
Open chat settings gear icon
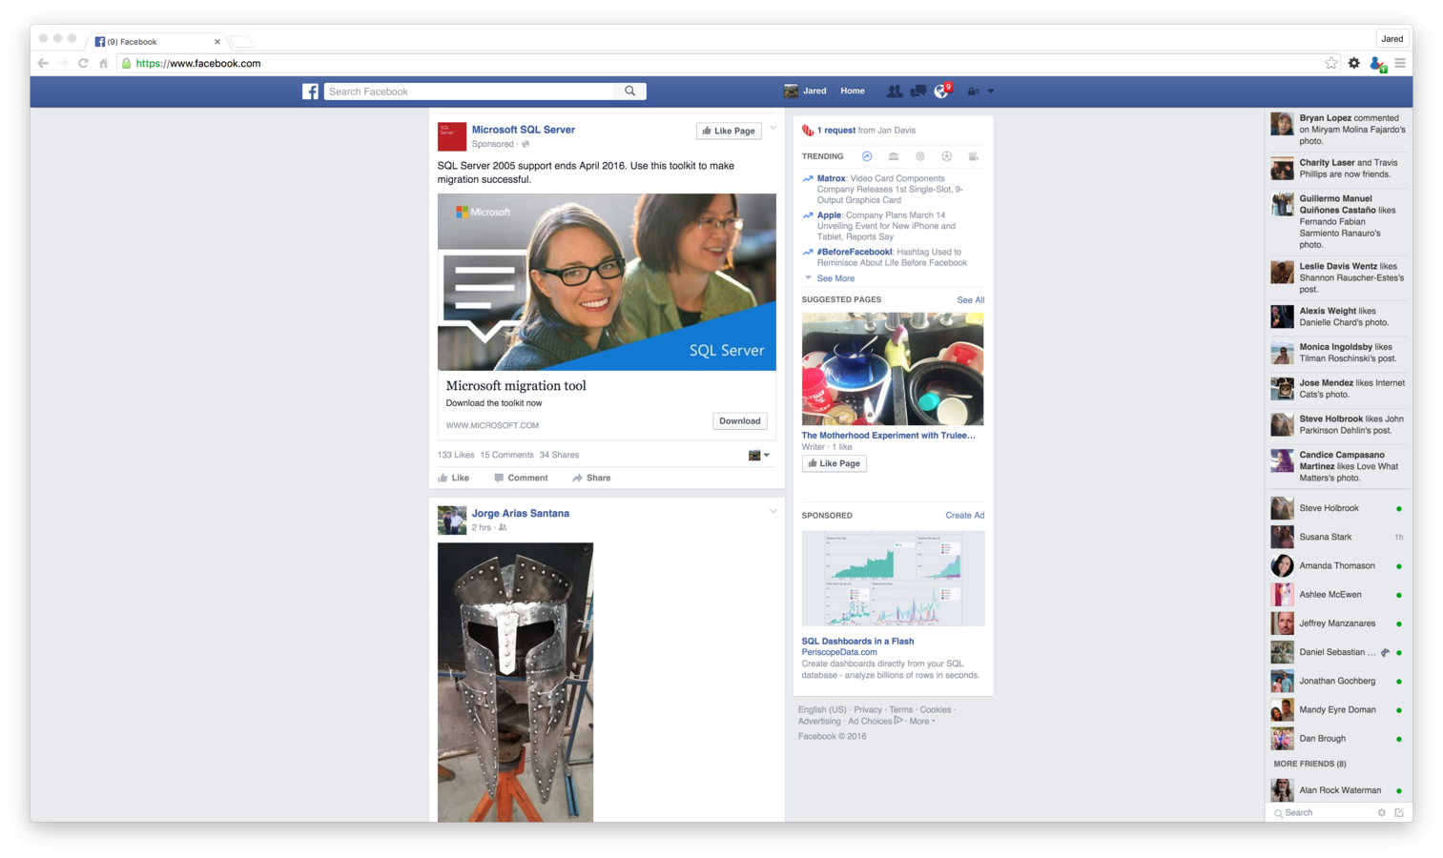(1381, 813)
